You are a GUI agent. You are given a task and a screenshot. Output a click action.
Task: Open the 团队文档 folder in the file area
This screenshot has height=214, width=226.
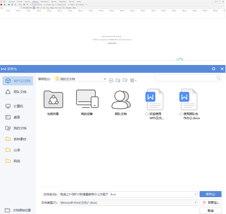(x=121, y=103)
